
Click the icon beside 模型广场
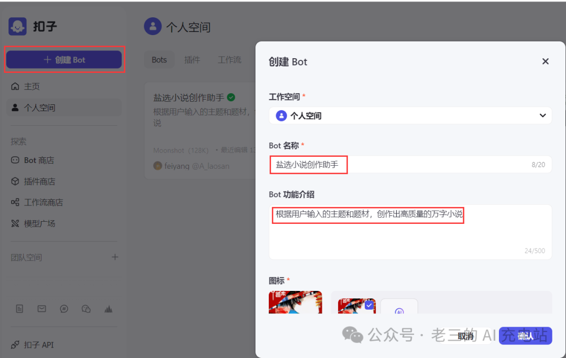coord(15,223)
